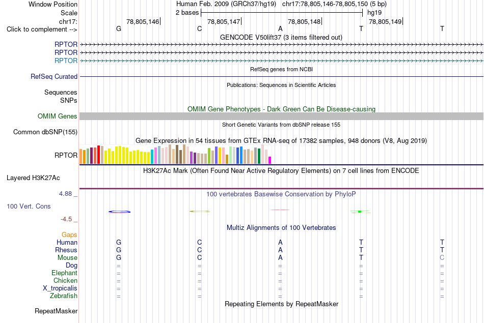Click the 'RefSeq genes from NCBI' title
Screen dimensions: 484x323
coord(281,69)
